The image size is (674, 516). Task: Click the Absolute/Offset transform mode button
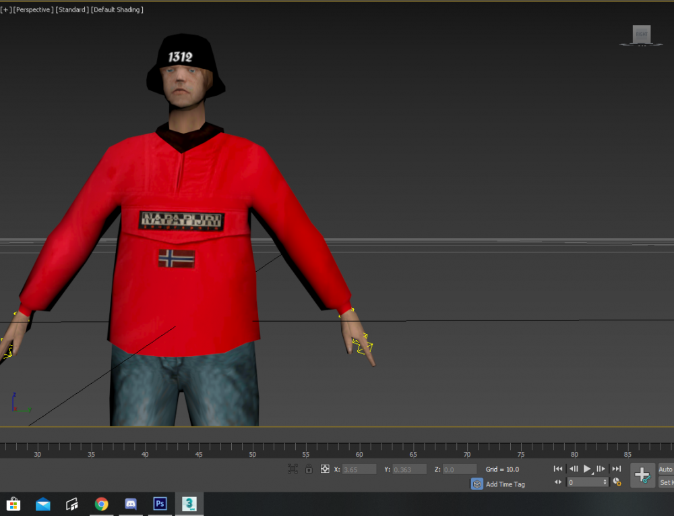pos(325,468)
